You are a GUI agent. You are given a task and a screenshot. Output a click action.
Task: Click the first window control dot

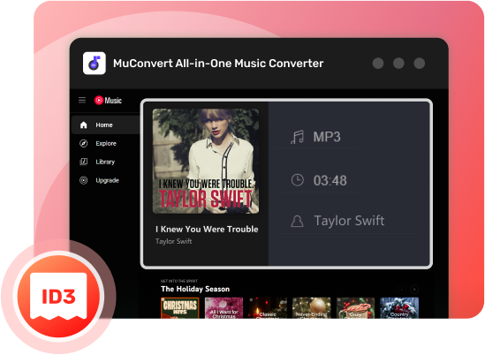[x=378, y=63]
